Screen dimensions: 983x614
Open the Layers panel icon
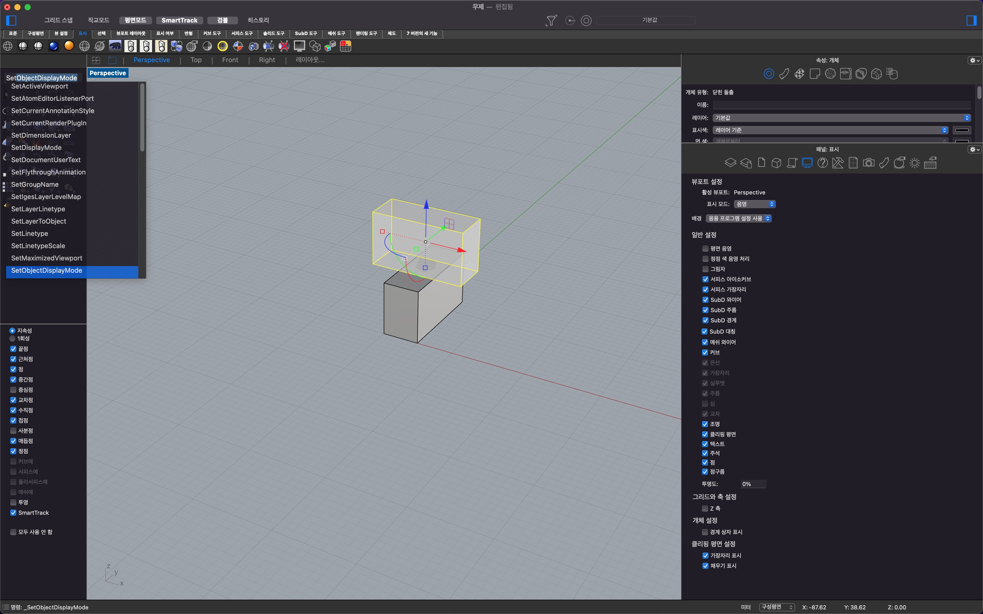pyautogui.click(x=730, y=163)
